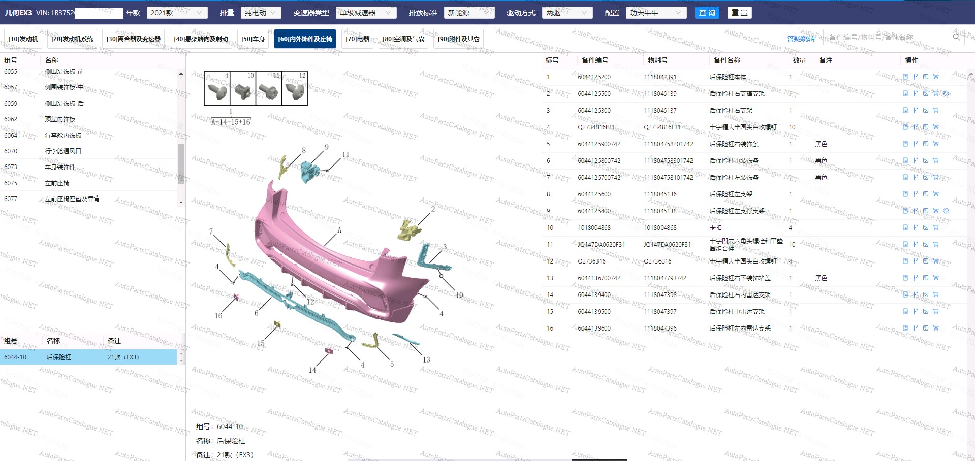
Task: Click the magnifier search icon beside parts search
Action: coord(956,37)
